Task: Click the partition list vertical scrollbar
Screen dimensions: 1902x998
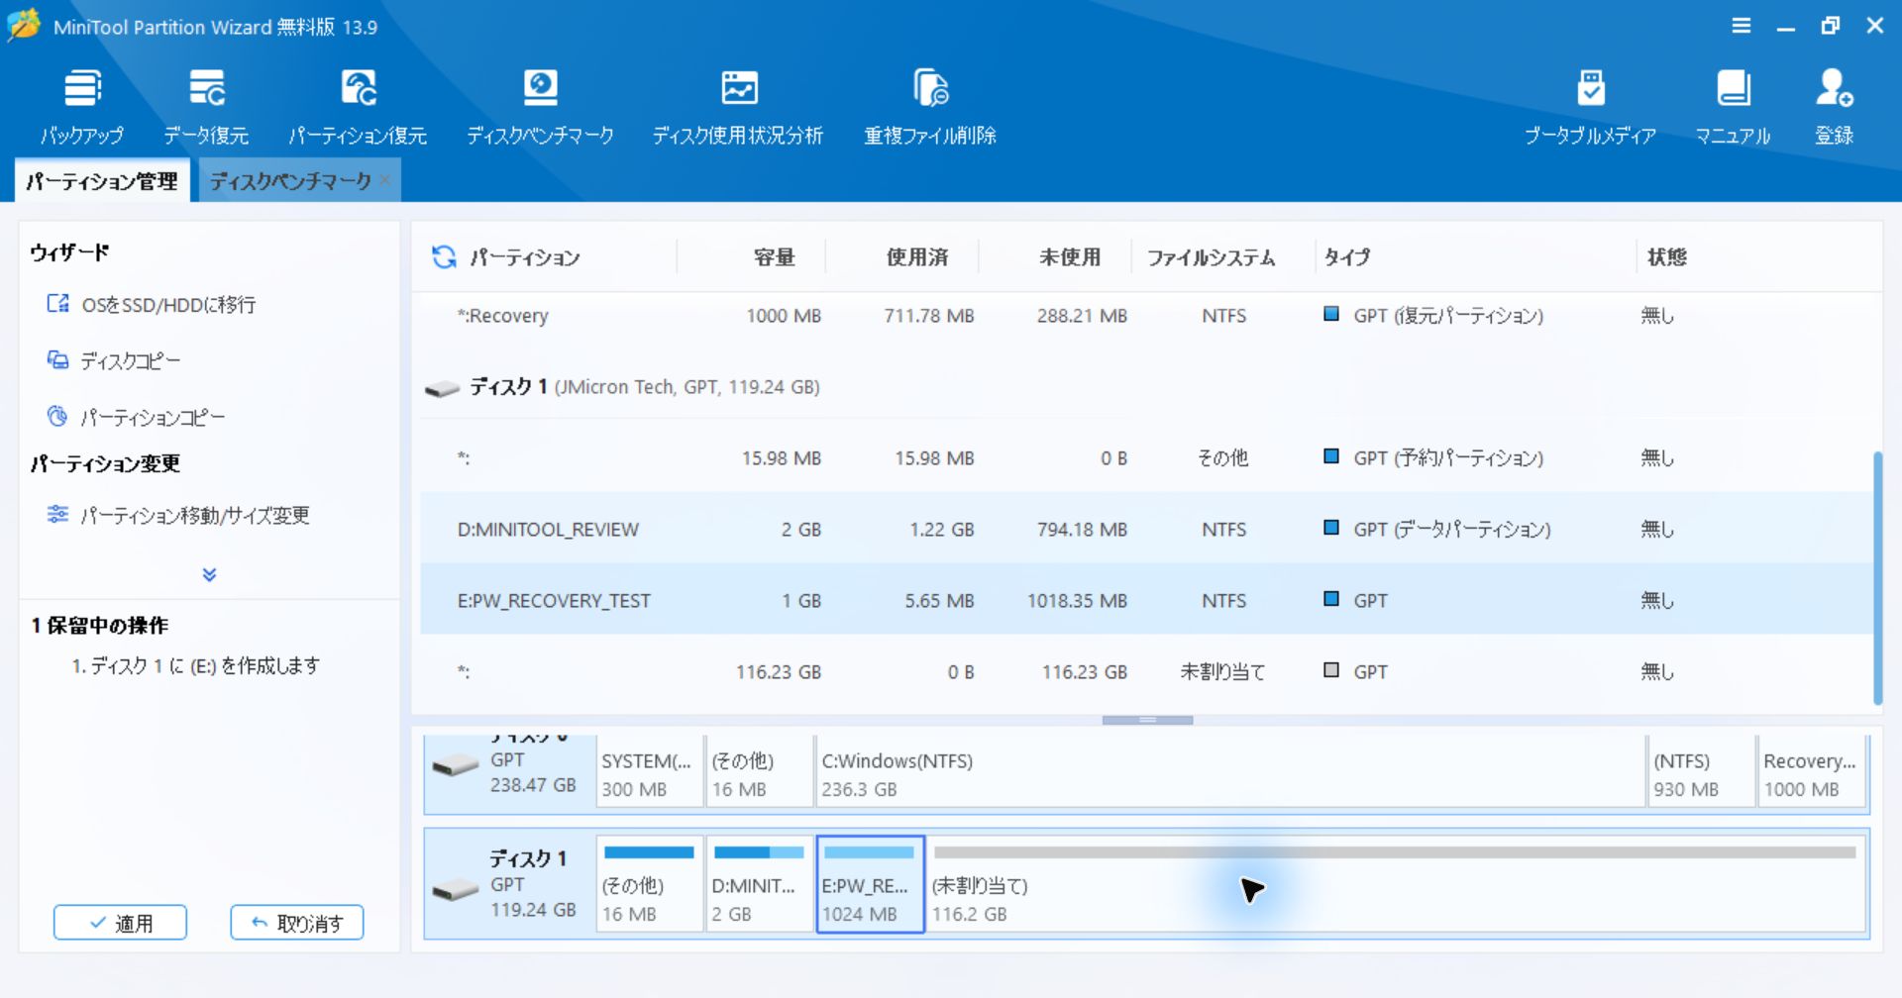Action: pyautogui.click(x=1877, y=579)
